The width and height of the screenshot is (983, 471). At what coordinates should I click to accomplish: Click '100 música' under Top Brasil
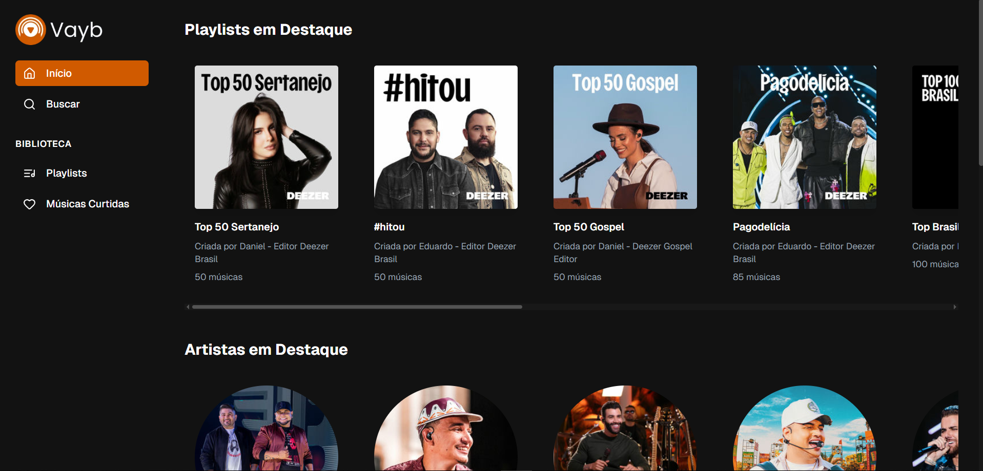point(935,264)
